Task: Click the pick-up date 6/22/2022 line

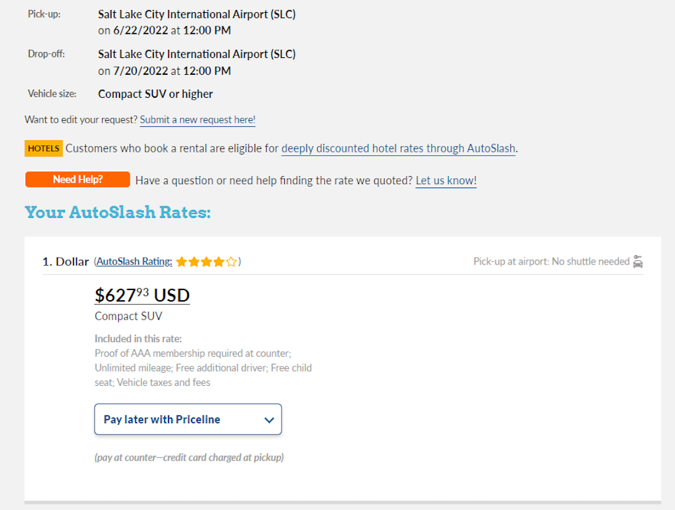Action: [165, 30]
